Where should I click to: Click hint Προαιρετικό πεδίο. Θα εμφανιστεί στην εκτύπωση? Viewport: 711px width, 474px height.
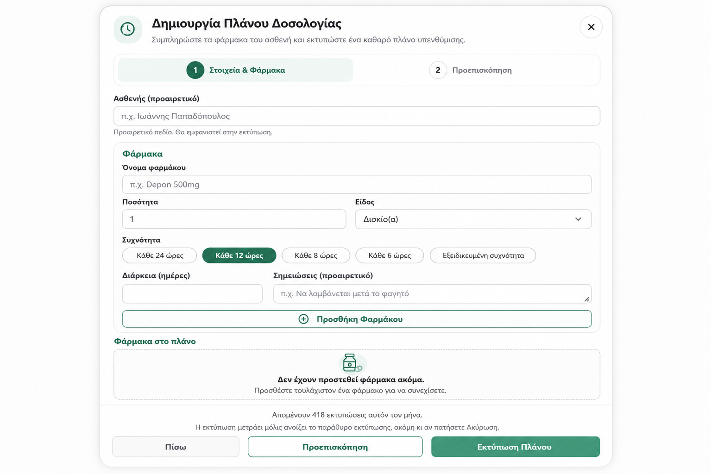tap(193, 132)
